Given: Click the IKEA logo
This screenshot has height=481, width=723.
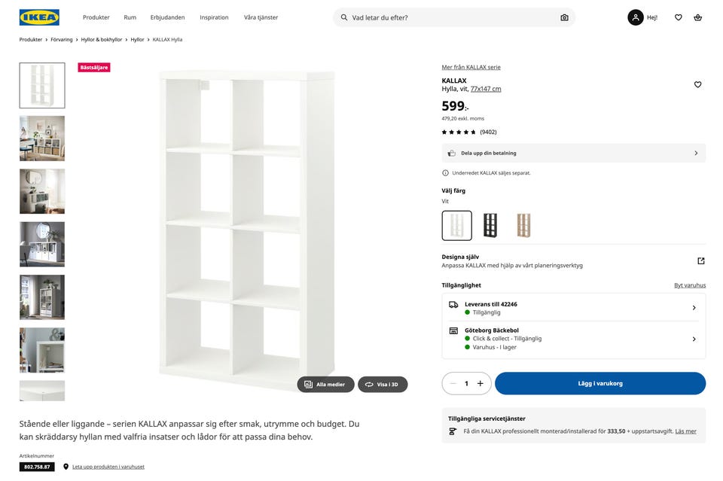Looking at the screenshot, I should coord(39,17).
